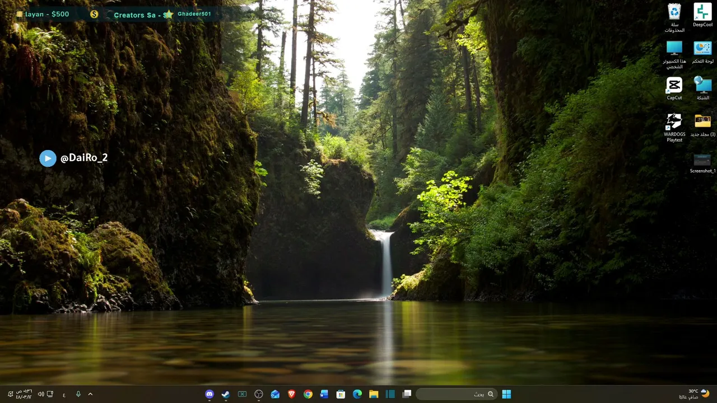The height and width of the screenshot is (403, 717).
Task: Click the 'Creators Sa' overlay text
Action: click(x=134, y=15)
